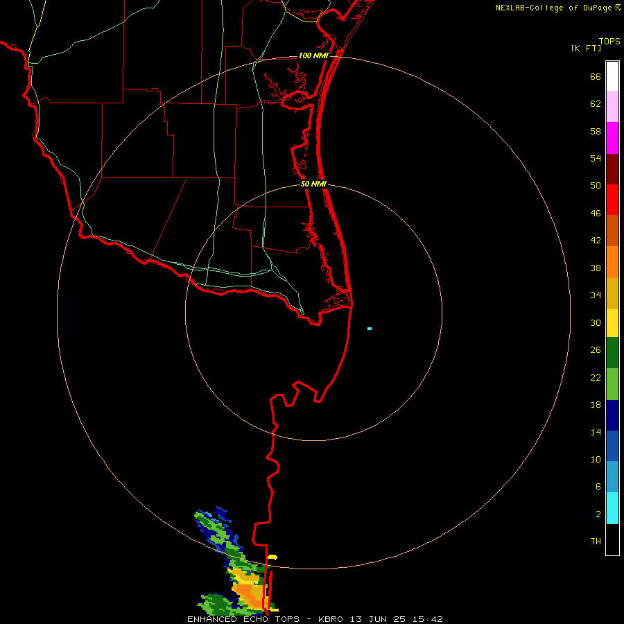Click the "50 NMI" range ring label

[313, 184]
